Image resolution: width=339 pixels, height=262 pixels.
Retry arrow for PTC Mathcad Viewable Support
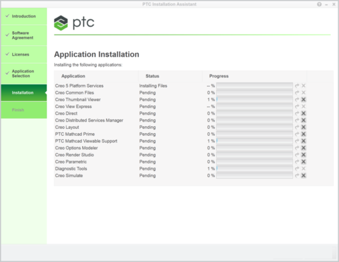pos(297,141)
